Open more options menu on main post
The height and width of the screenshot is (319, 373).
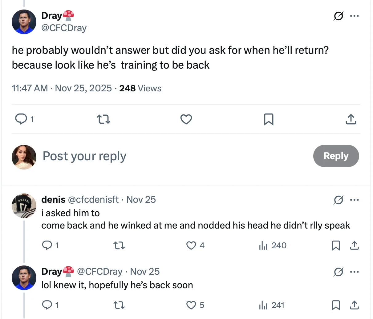click(x=355, y=16)
